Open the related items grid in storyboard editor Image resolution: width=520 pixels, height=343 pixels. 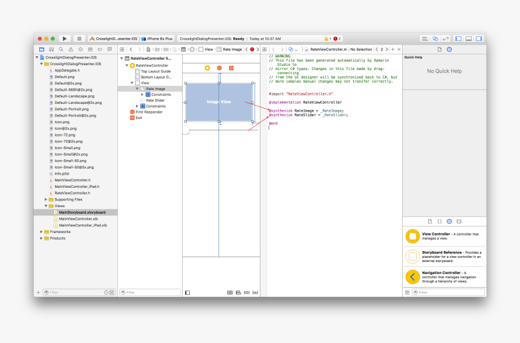point(122,50)
